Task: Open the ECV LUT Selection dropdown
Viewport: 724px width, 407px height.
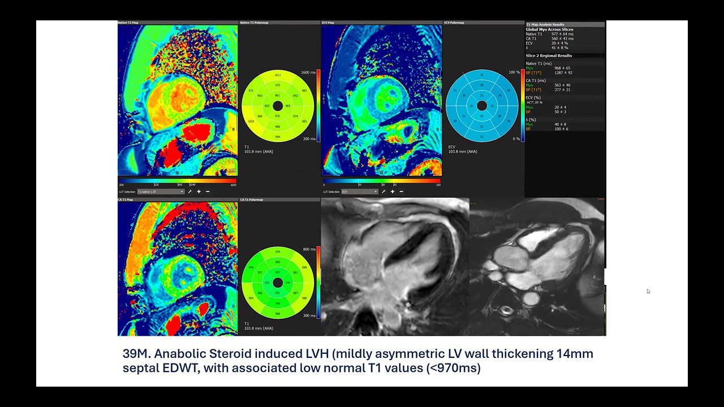Action: click(x=359, y=192)
